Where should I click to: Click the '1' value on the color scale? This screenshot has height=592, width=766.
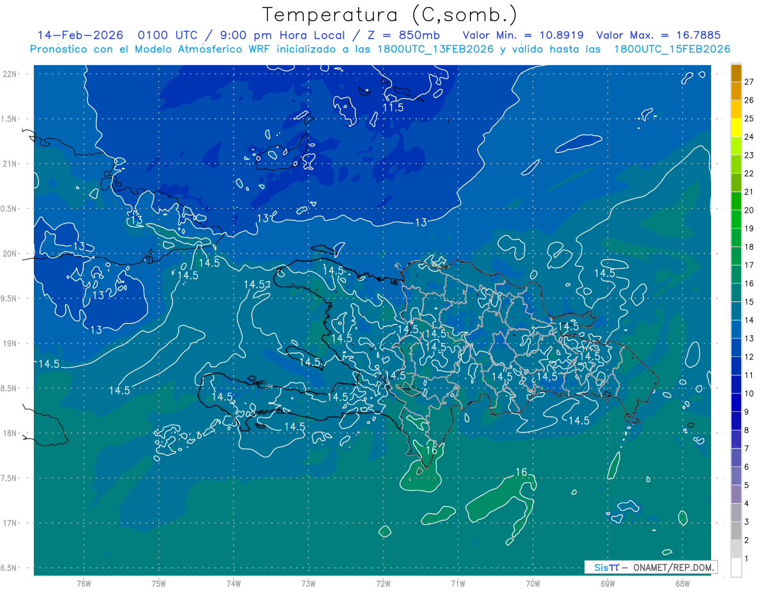pos(747,559)
